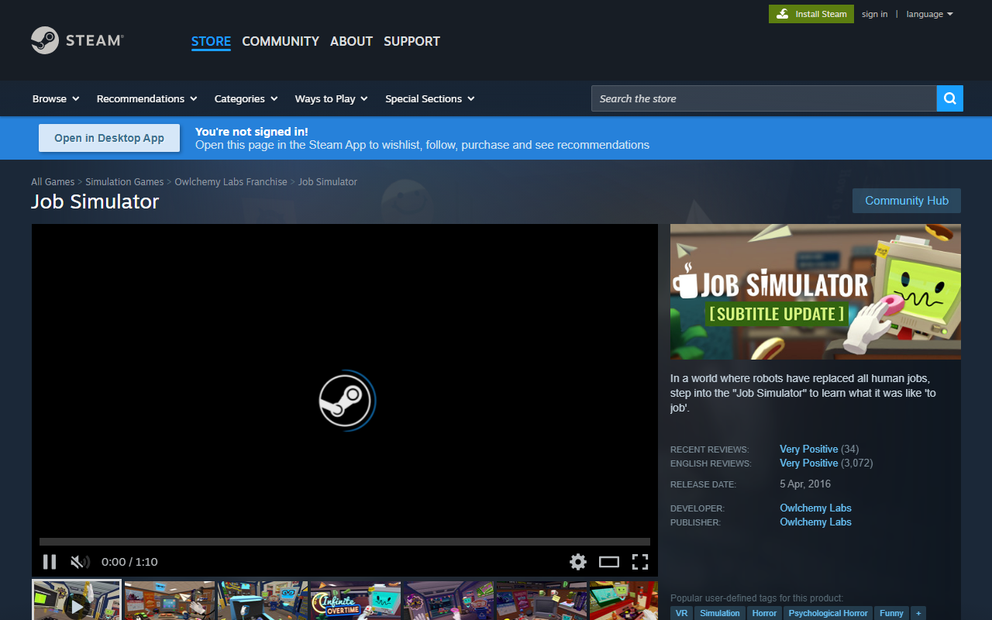Screen dimensions: 992x620
Task: Click the Psychological Horror tag
Action: pyautogui.click(x=828, y=613)
